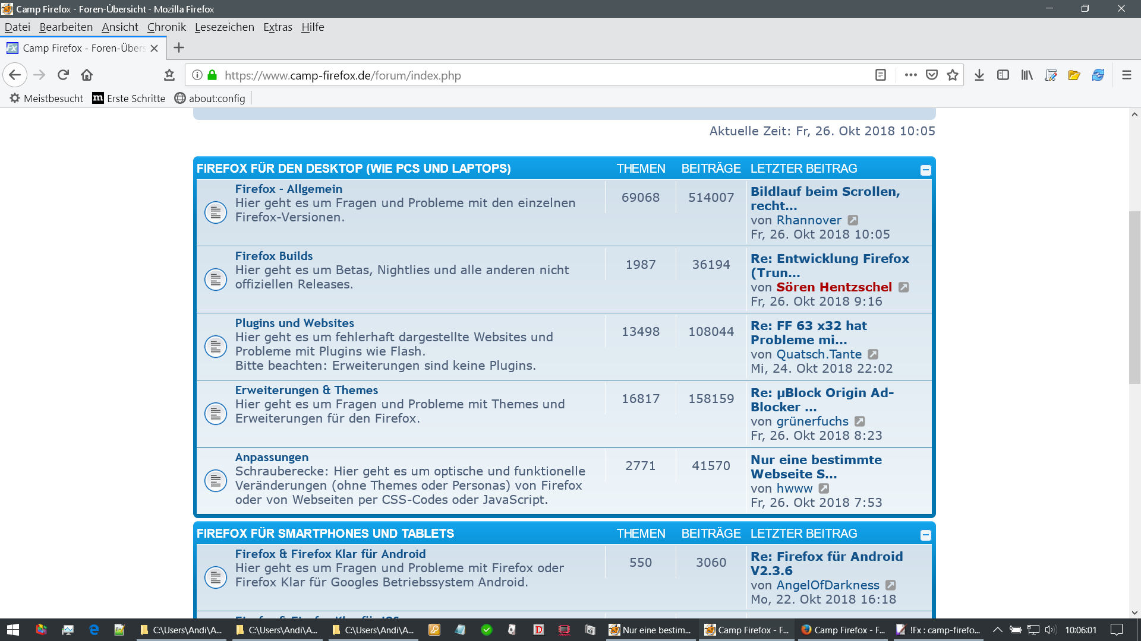Click the bookmark tray icon left of URL bar
Screen dimensions: 1141x641
pyautogui.click(x=169, y=75)
